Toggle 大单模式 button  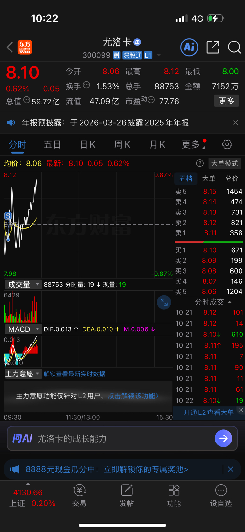coord(224,164)
